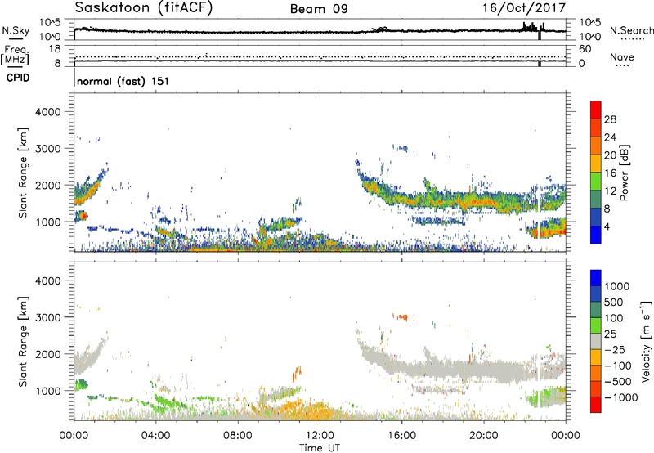
Task: Click the "Saskatoon (fitACF)" title text
Action: pos(144,8)
